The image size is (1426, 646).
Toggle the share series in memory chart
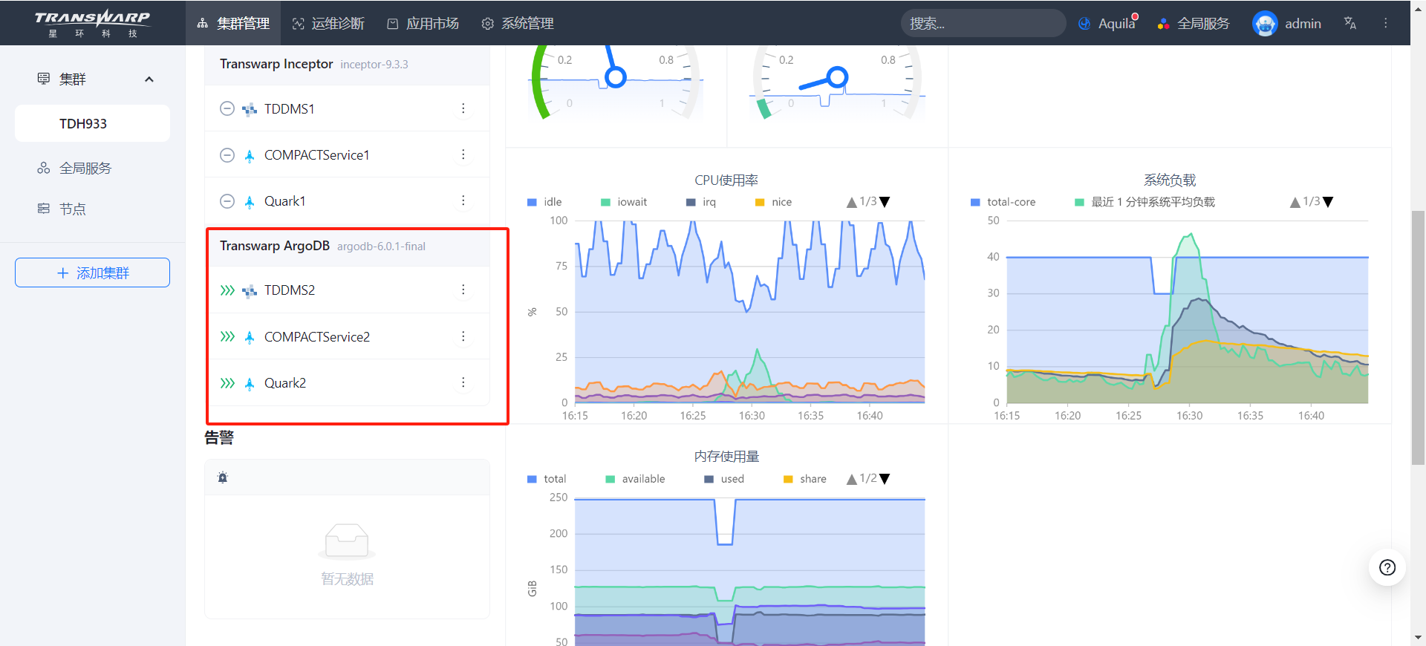804,479
